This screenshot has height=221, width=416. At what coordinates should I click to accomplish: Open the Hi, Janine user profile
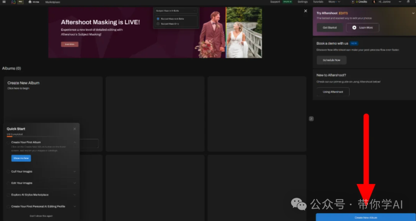pyautogui.click(x=382, y=2)
